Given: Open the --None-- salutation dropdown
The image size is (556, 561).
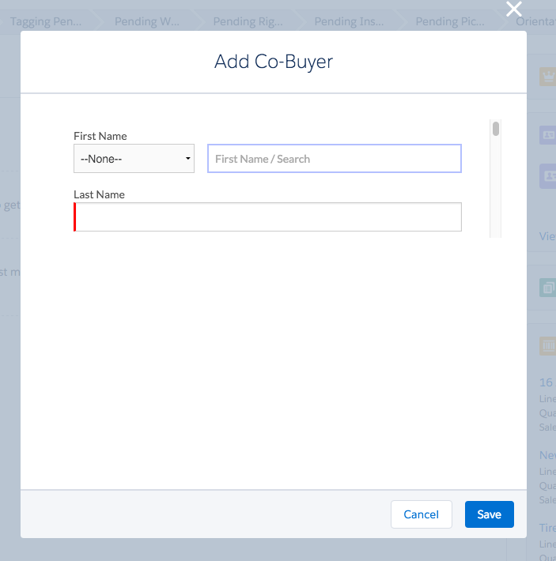Looking at the screenshot, I should click(134, 159).
